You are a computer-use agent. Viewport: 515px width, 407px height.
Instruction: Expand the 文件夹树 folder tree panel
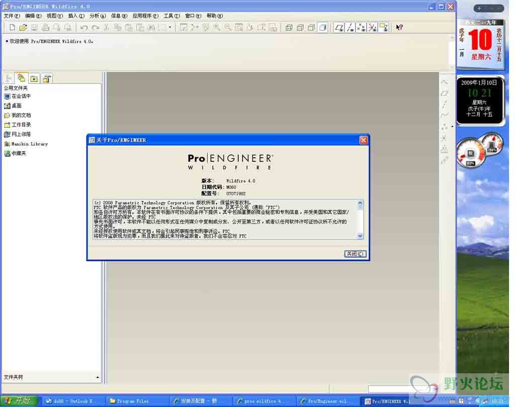point(97,377)
